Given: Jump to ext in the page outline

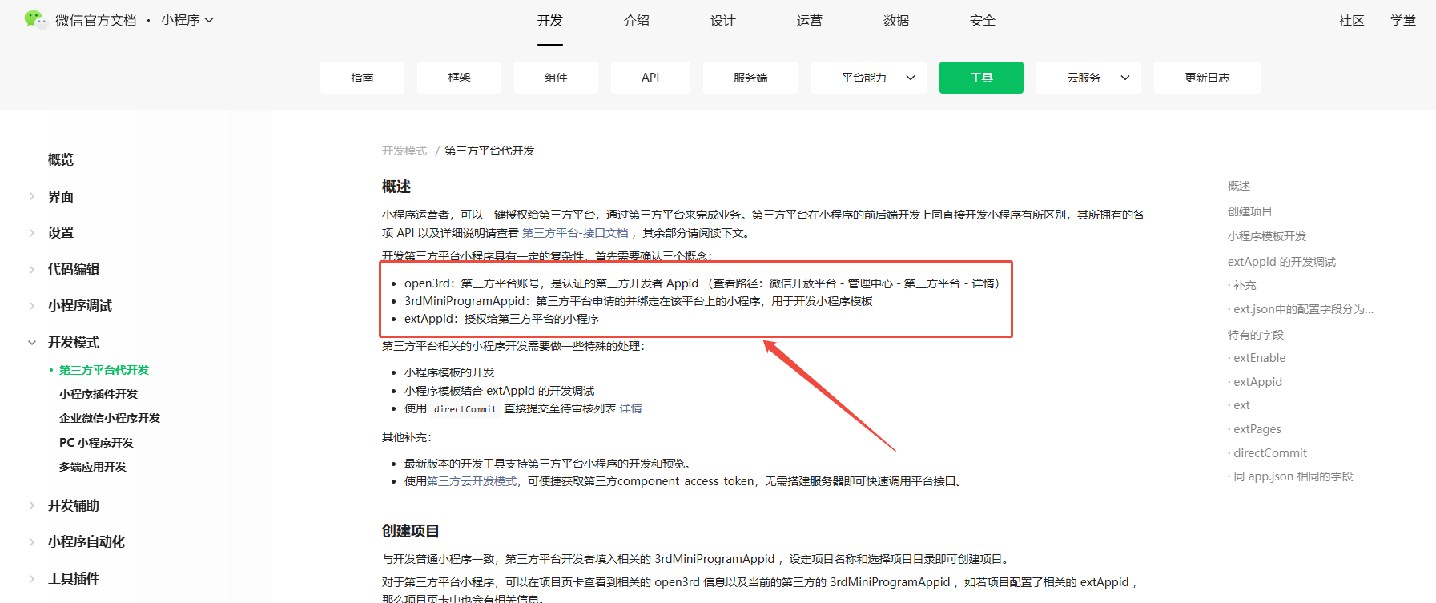Looking at the screenshot, I should click(1241, 405).
